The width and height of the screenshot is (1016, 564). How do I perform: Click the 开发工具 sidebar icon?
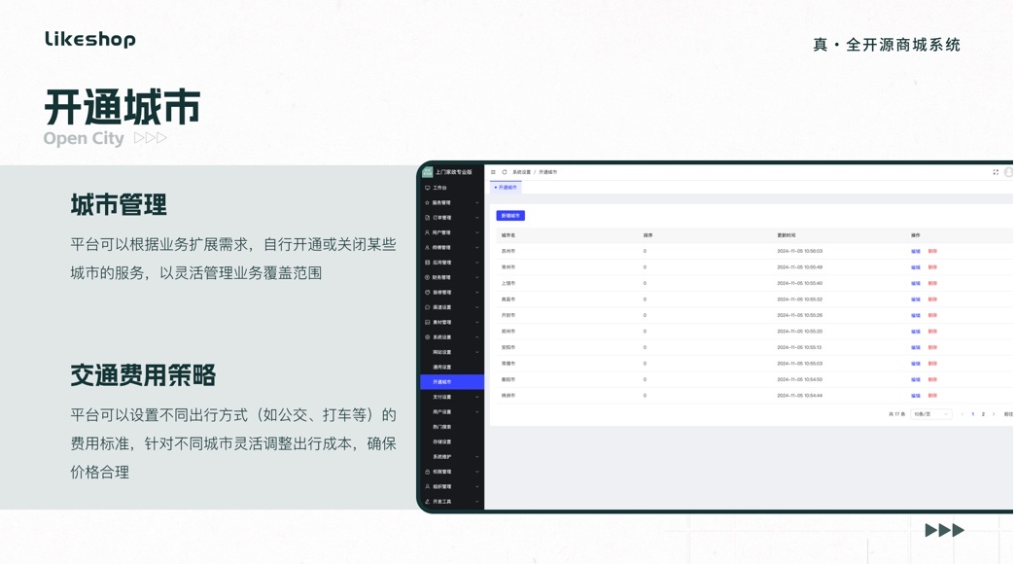pyautogui.click(x=428, y=502)
